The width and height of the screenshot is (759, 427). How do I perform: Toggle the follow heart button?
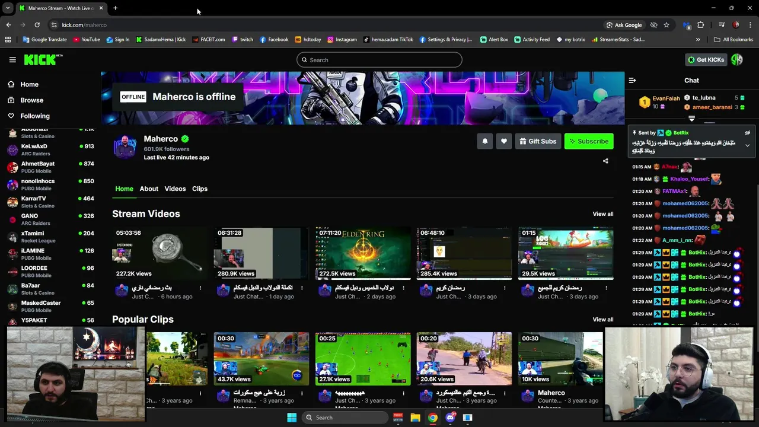503,141
